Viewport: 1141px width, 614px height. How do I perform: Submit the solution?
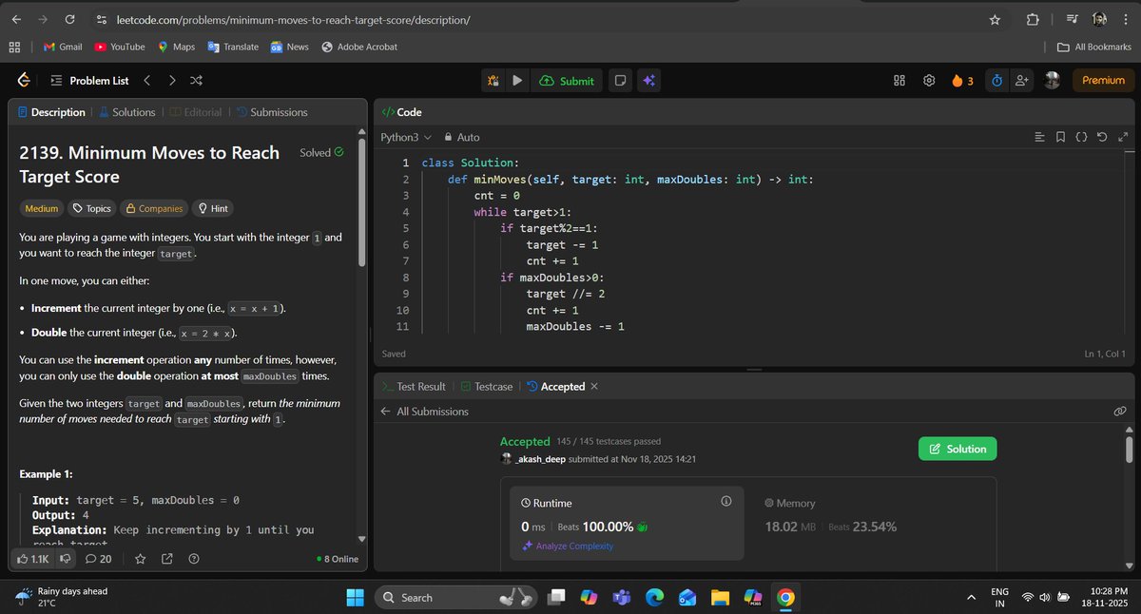[567, 81]
